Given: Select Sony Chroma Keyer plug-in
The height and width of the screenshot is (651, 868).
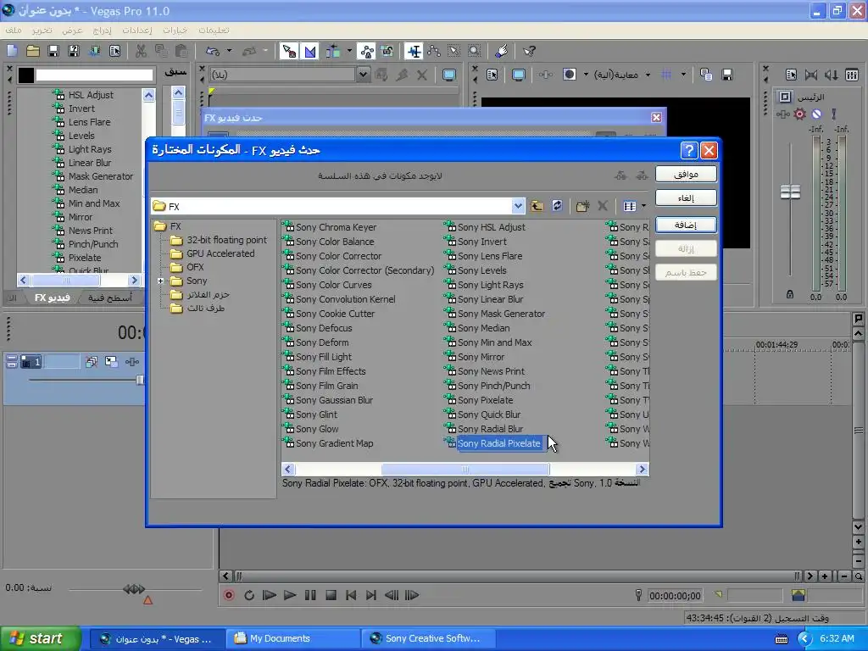Looking at the screenshot, I should 336,227.
